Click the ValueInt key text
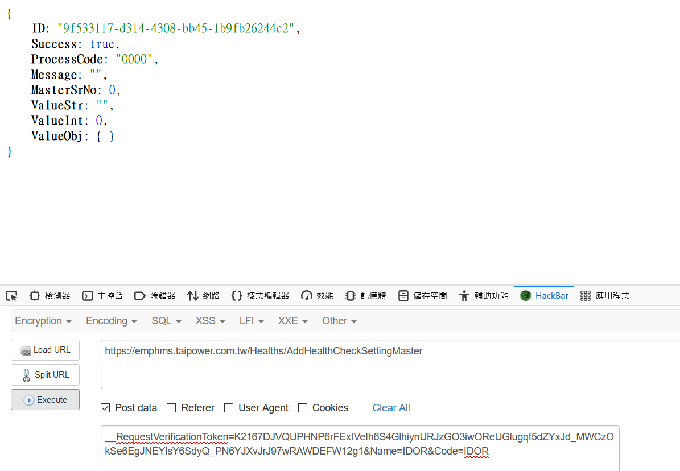 (x=57, y=121)
